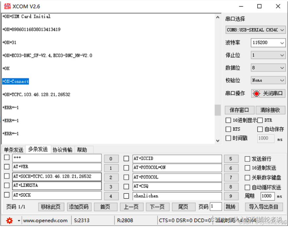Click 清除接收 to clear received data

pos(270,110)
